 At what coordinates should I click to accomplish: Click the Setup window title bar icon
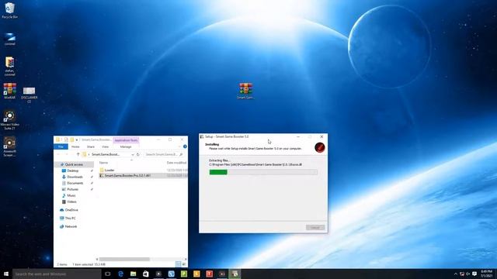tap(202, 136)
